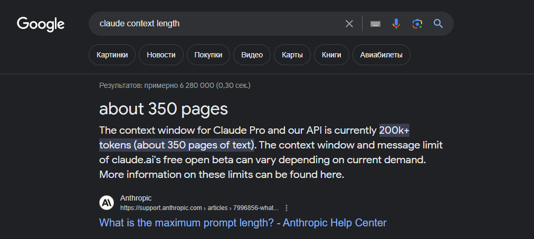The image size is (534, 239).
Task: Click the magnifying glass search icon
Action: coord(438,24)
